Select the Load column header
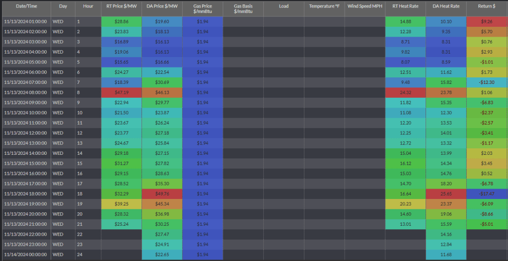Image resolution: width=508 pixels, height=261 pixels. coord(284,6)
